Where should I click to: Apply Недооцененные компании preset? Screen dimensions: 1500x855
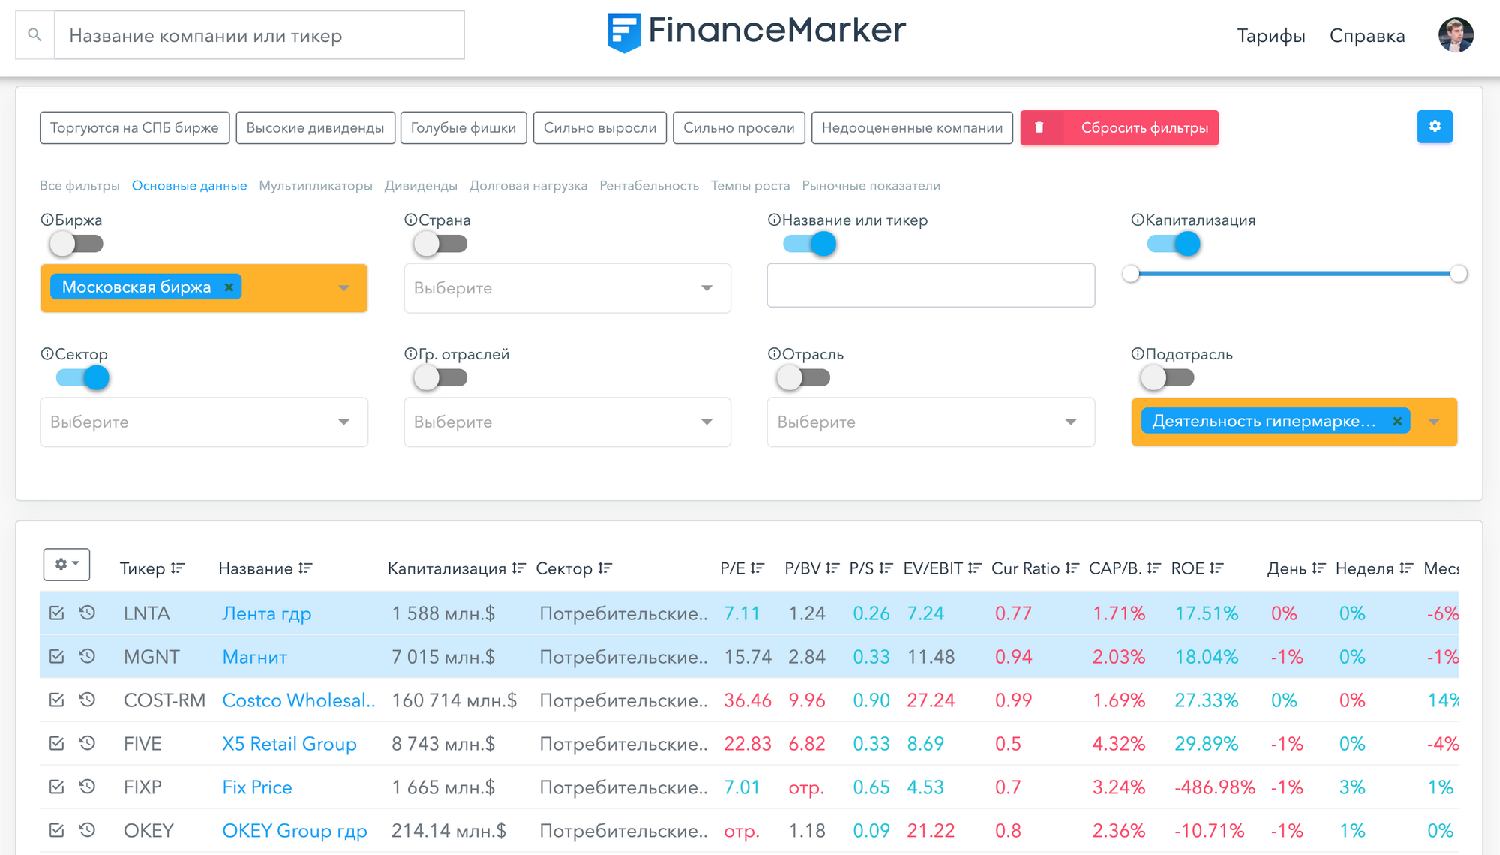coord(912,127)
